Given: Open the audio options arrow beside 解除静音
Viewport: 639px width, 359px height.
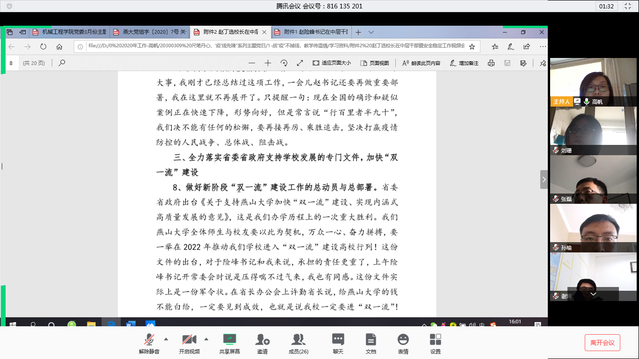Looking at the screenshot, I should [166, 339].
